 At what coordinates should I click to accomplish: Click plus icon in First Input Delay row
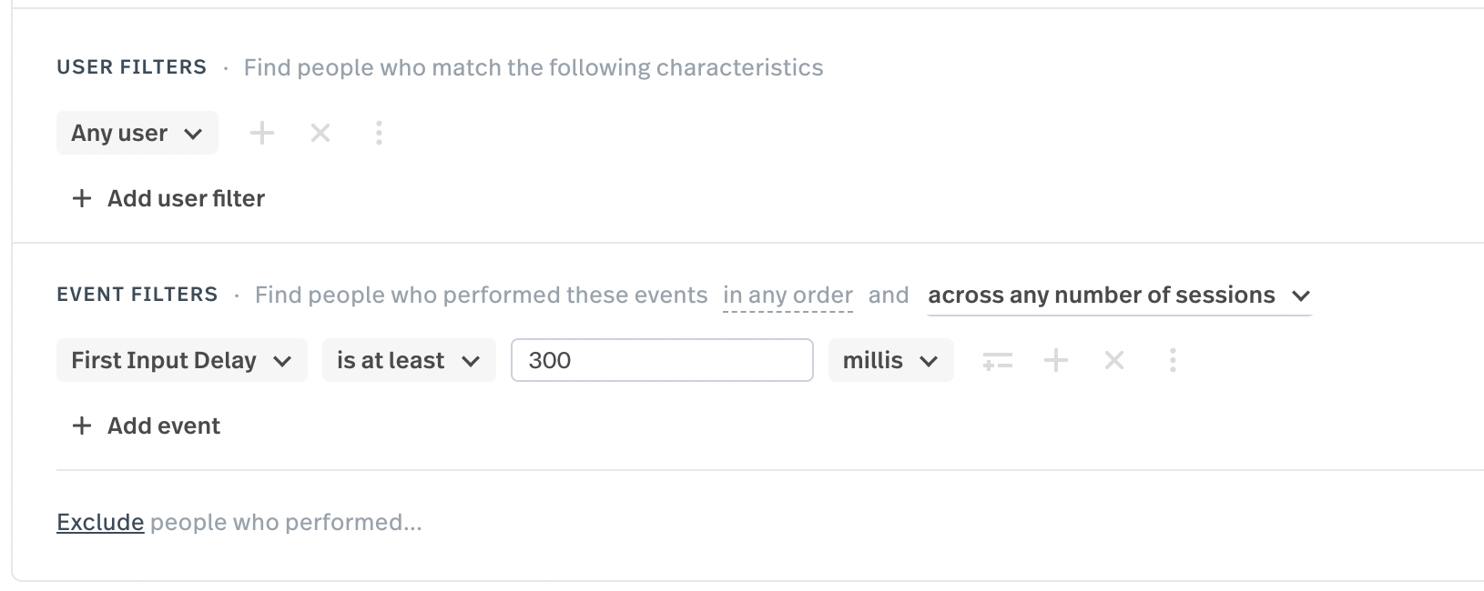click(1056, 361)
